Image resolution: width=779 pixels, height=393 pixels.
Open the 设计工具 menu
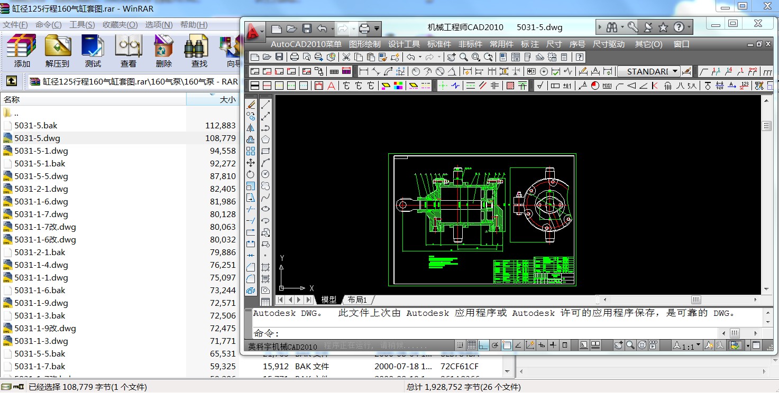[404, 44]
